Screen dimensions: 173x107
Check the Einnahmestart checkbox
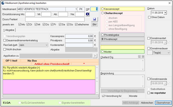tap(149, 38)
